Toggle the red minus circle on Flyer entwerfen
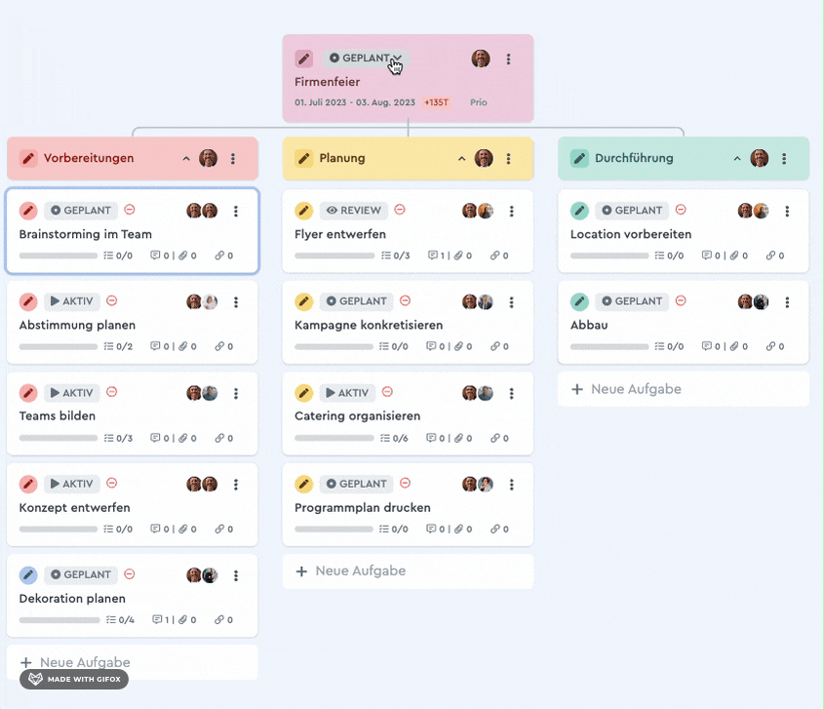 tap(400, 210)
